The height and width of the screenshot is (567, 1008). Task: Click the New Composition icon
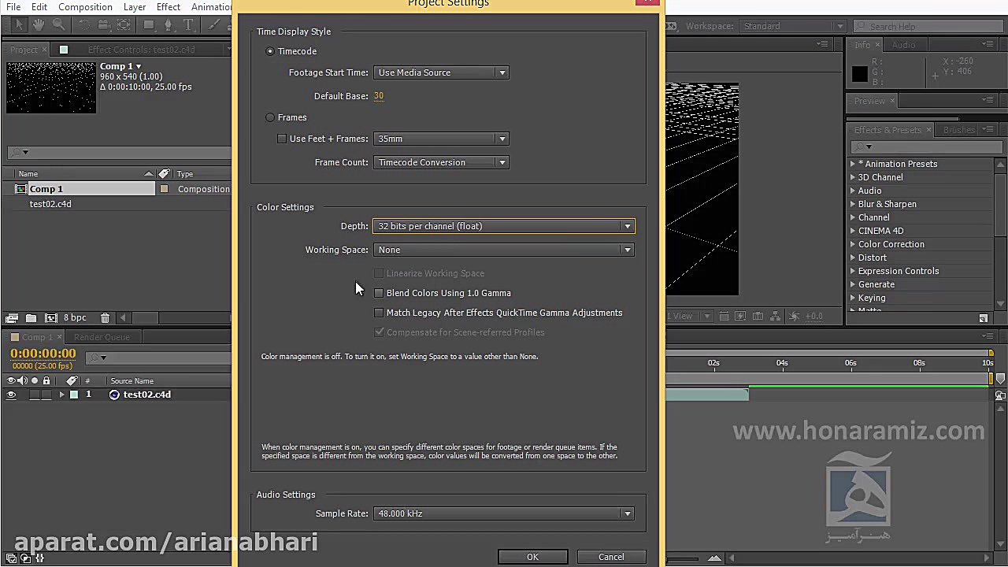click(x=51, y=318)
